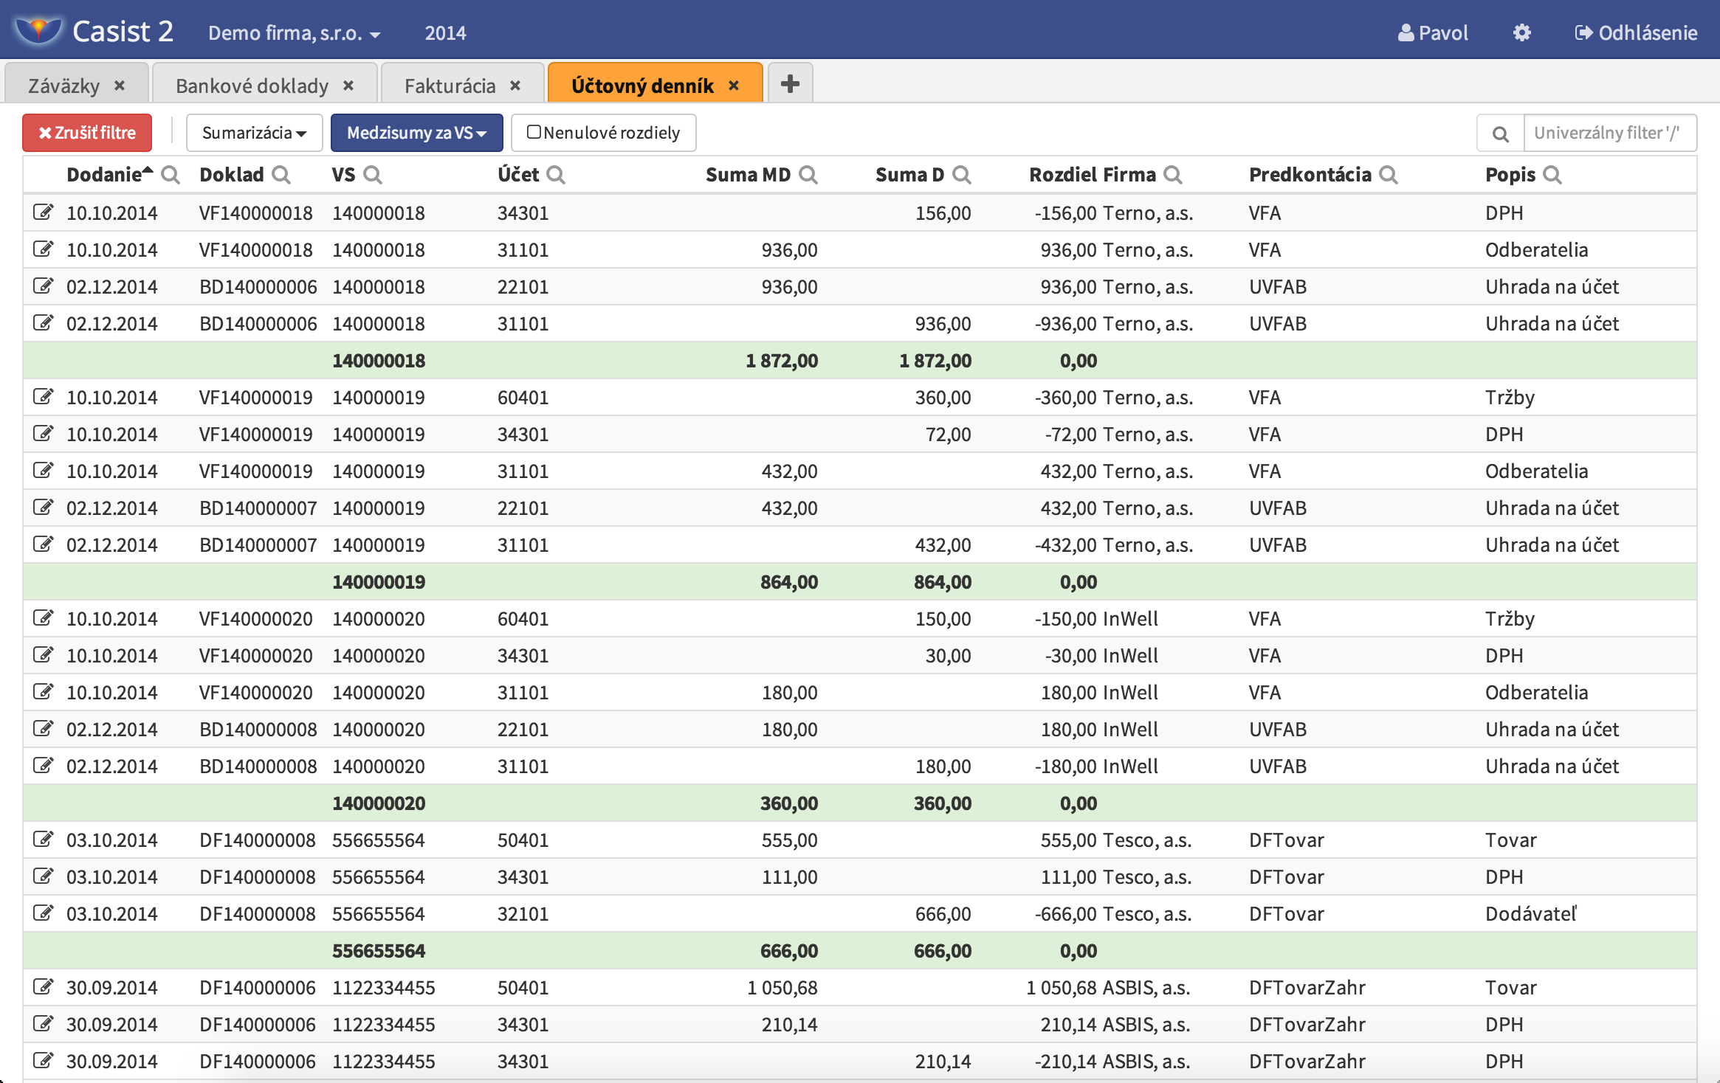Viewport: 1720px width, 1083px height.
Task: Open Demo firma, s.r.o. company dropdown
Action: coord(294,33)
